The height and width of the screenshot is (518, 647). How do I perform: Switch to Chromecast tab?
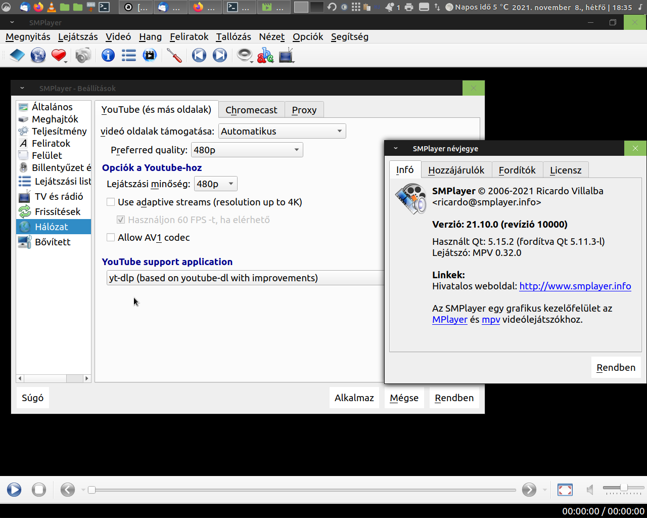click(251, 110)
